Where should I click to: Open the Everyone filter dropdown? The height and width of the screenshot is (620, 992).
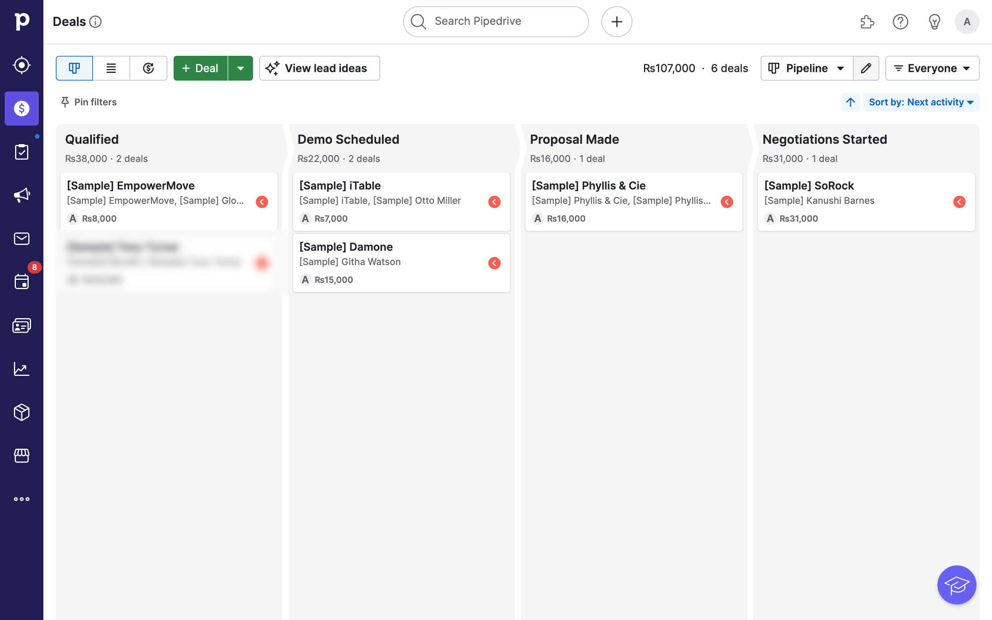pyautogui.click(x=932, y=68)
